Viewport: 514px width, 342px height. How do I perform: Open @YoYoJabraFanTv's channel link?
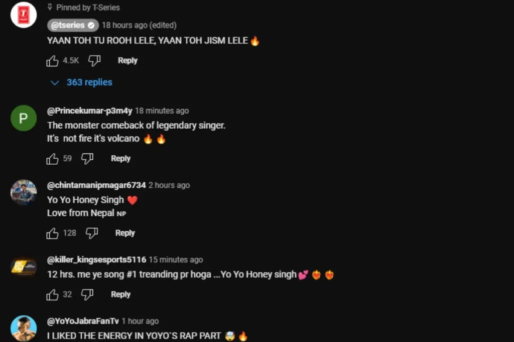(x=83, y=321)
